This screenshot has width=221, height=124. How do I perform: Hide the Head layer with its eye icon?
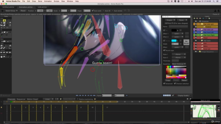tap(196, 38)
